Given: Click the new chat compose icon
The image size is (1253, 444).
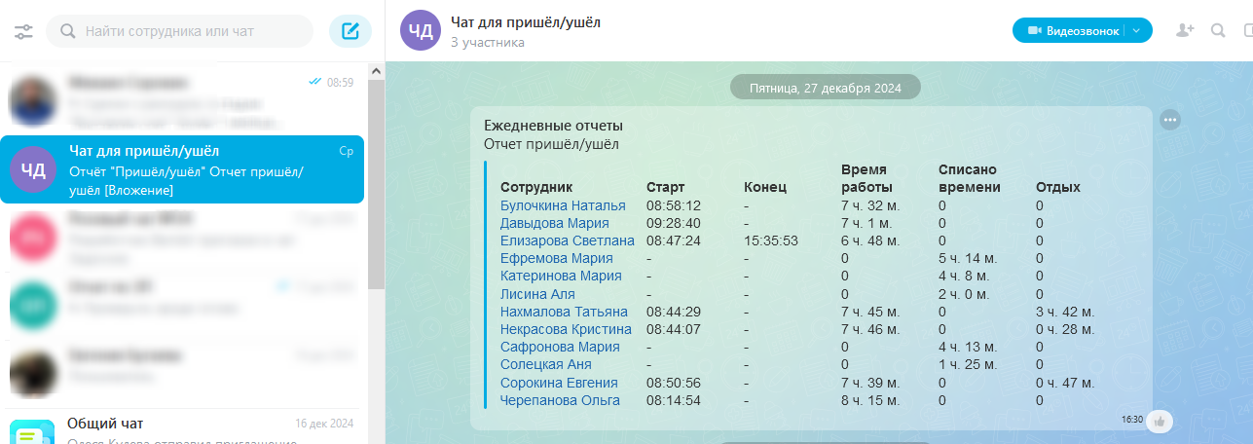Looking at the screenshot, I should (350, 31).
